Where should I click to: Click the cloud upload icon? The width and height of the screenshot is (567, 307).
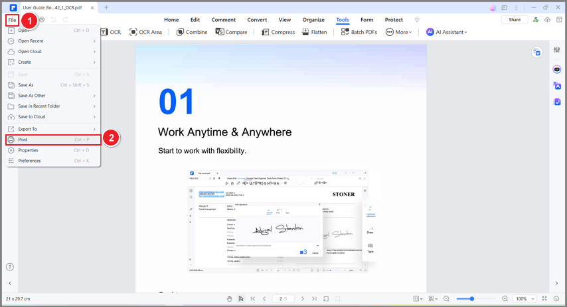[547, 20]
